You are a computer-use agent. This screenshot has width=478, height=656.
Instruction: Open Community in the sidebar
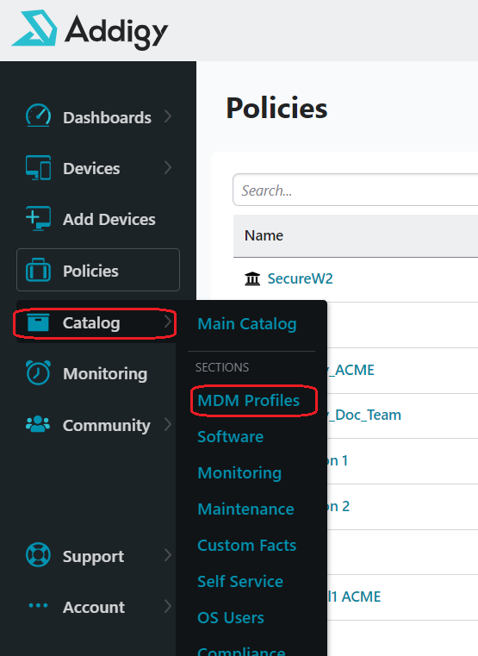coord(98,425)
